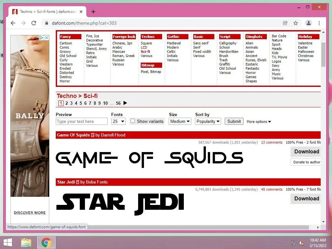332x249 pixels.
Task: Open the Runes, Elvish subcategory
Action: 256,60
